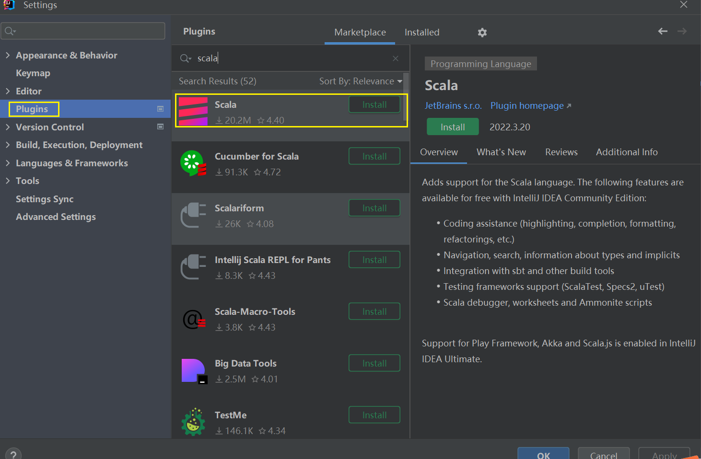Click into the plugin search field containing scala
Viewport: 701px width, 459px height.
[x=290, y=58]
